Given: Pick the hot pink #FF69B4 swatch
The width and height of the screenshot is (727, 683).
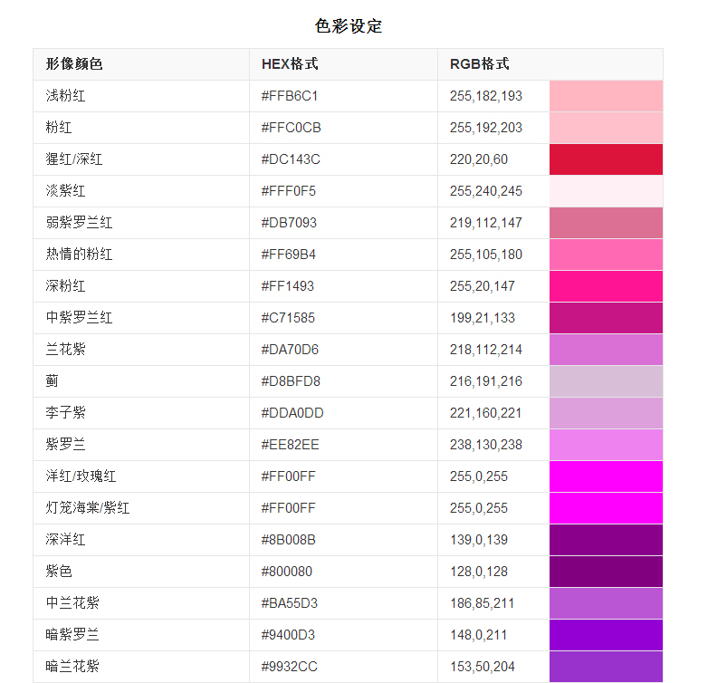Looking at the screenshot, I should pyautogui.click(x=606, y=255).
